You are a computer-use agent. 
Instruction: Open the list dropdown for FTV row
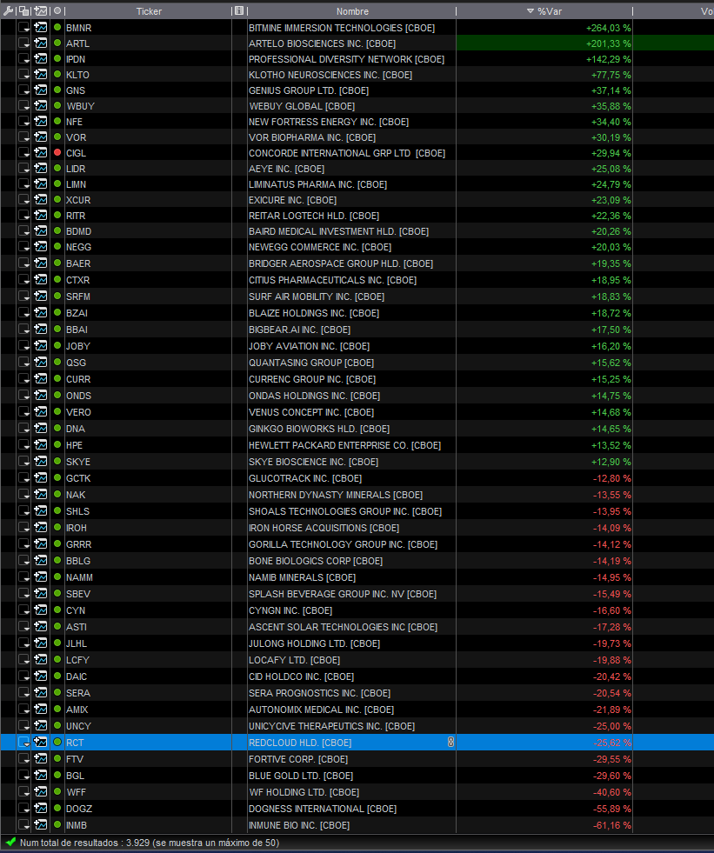(x=24, y=759)
